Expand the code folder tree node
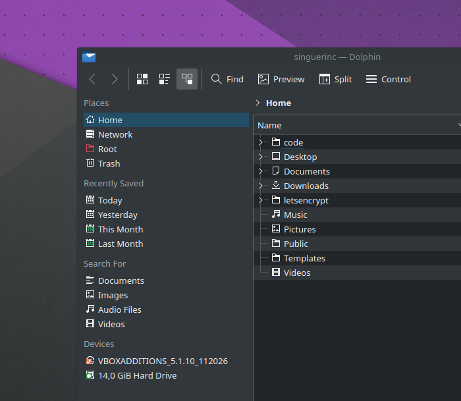The image size is (461, 401). pos(260,142)
